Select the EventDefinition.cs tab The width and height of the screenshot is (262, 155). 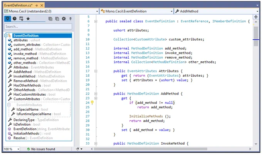click(x=18, y=5)
